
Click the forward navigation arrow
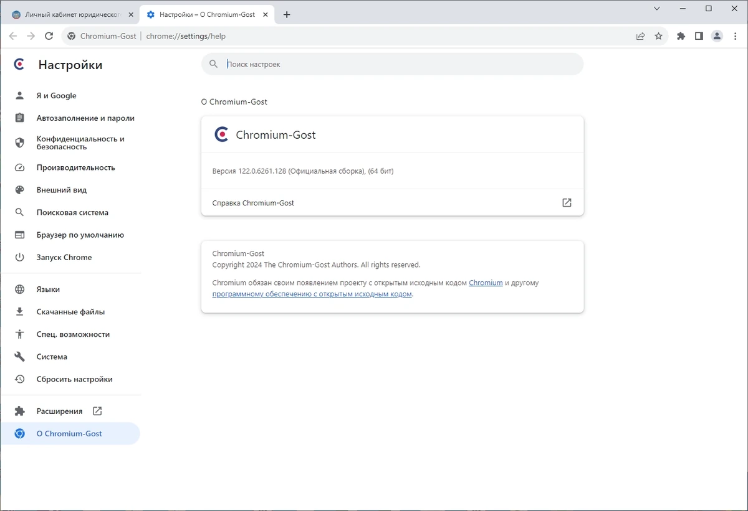pyautogui.click(x=31, y=36)
